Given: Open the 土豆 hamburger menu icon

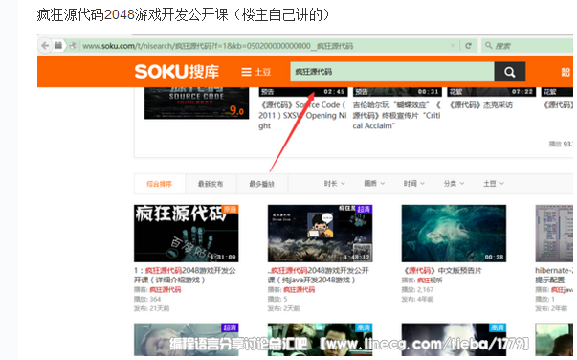Looking at the screenshot, I should point(246,72).
